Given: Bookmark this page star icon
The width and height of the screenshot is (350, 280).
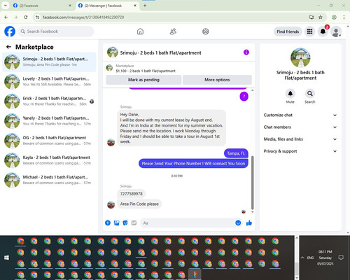Looking at the screenshot, I should (x=321, y=17).
